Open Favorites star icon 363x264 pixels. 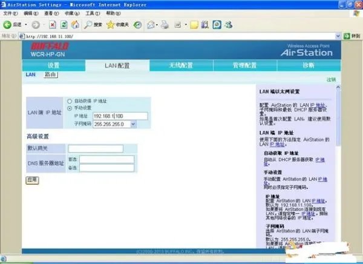[111, 25]
